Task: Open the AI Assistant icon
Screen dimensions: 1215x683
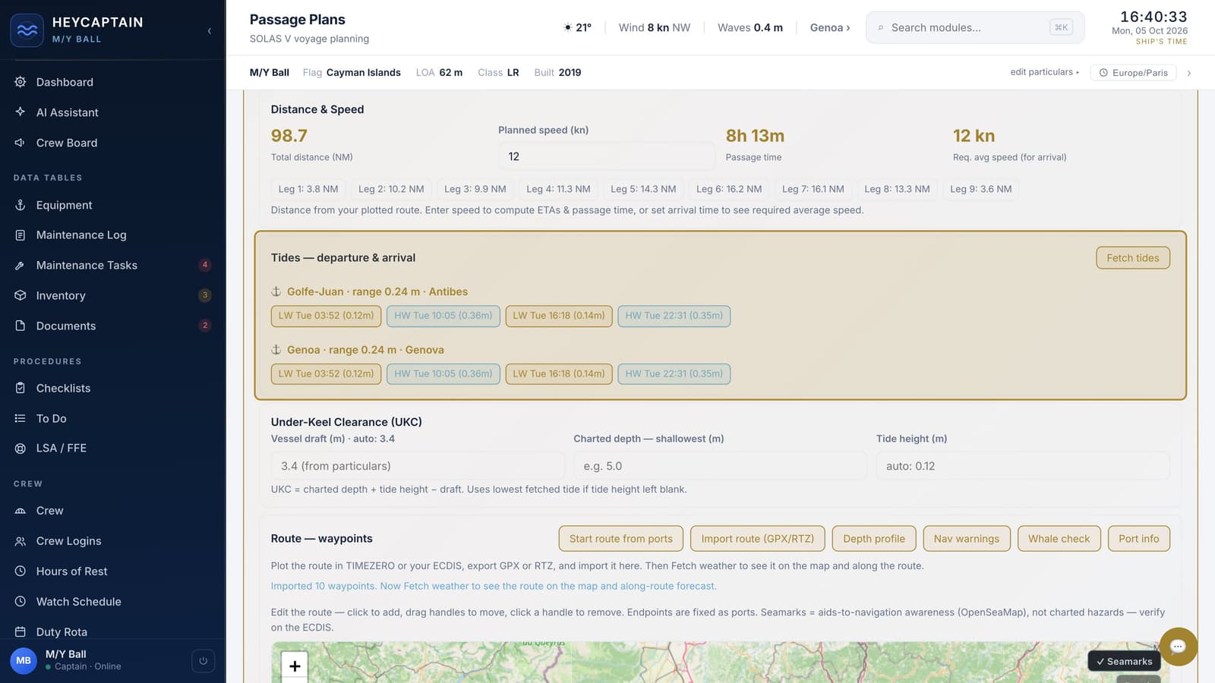Action: [21, 112]
